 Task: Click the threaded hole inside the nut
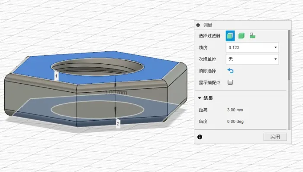pyautogui.click(x=97, y=66)
